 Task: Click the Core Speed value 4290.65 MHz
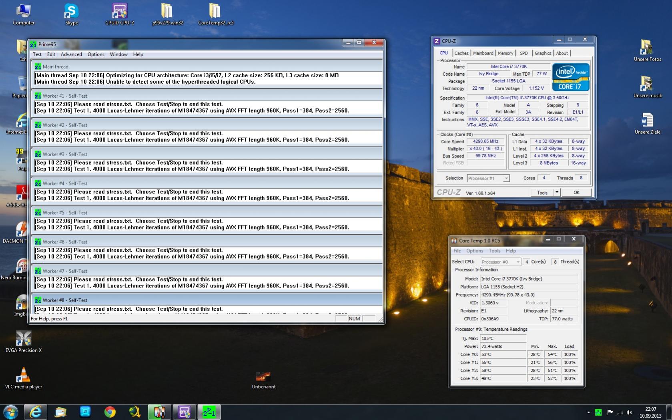(486, 141)
